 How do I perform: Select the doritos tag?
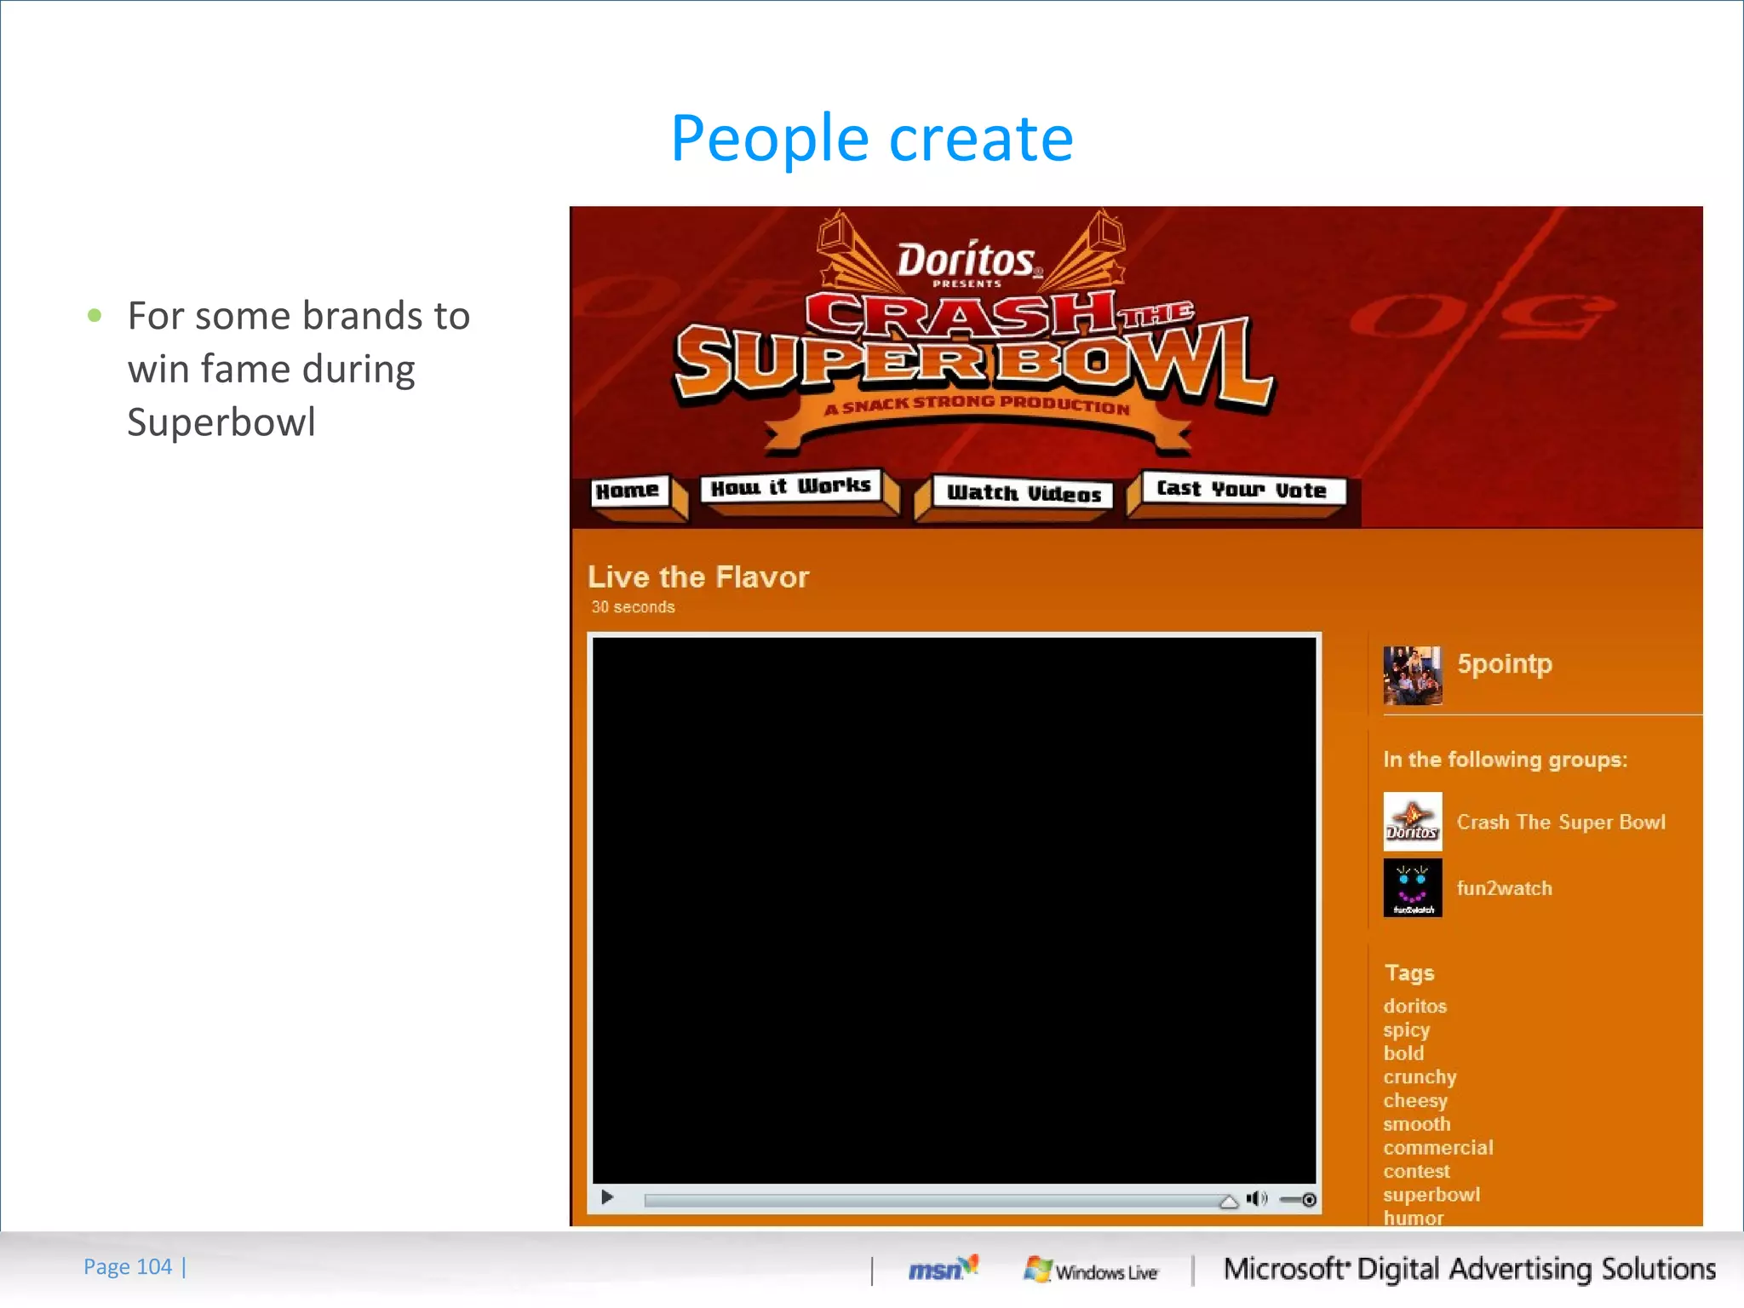tap(1414, 1006)
